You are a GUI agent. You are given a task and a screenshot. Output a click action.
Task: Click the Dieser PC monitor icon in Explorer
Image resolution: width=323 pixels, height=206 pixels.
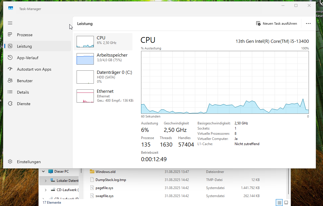click(x=51, y=172)
